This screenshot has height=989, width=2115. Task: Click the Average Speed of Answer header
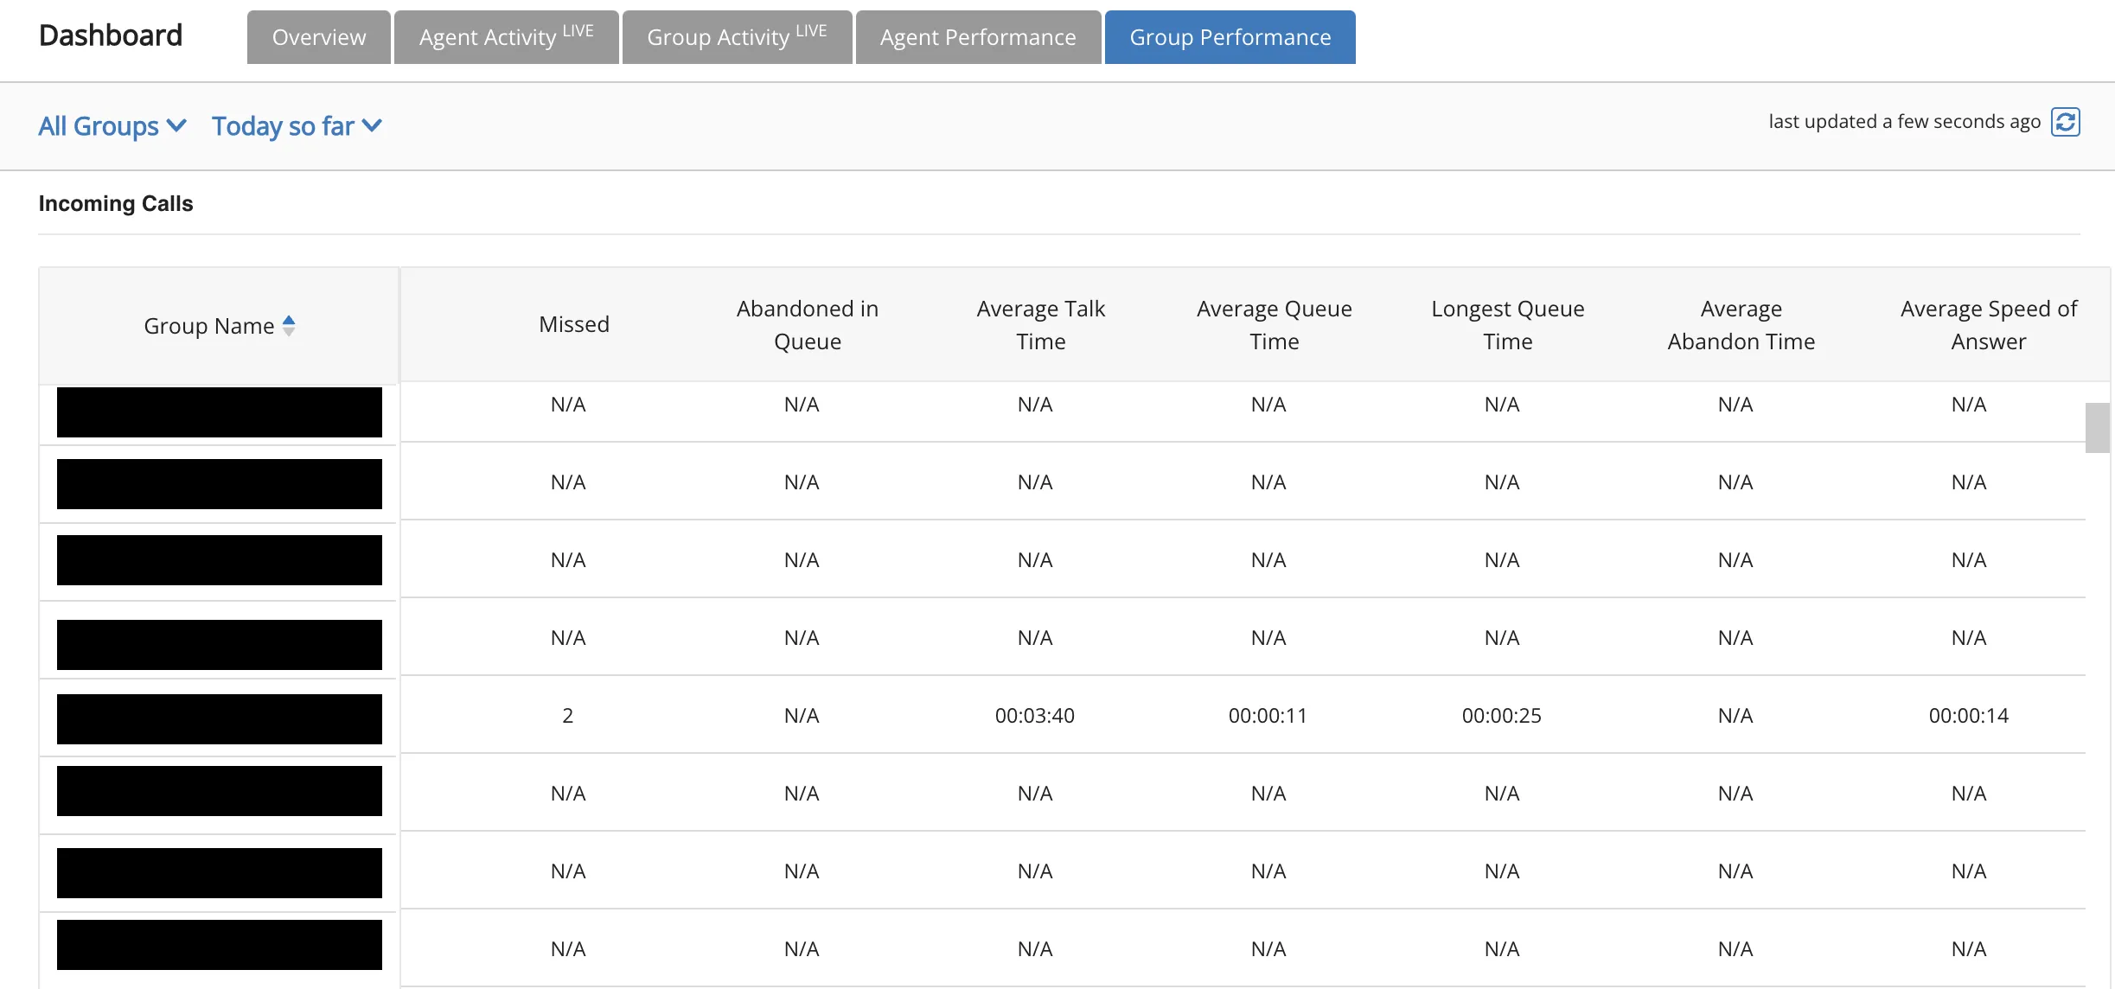point(1989,325)
